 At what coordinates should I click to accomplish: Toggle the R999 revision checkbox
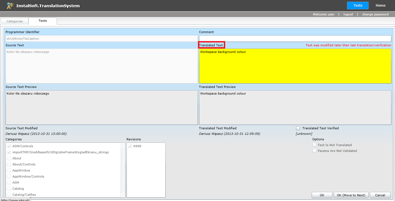click(x=130, y=146)
